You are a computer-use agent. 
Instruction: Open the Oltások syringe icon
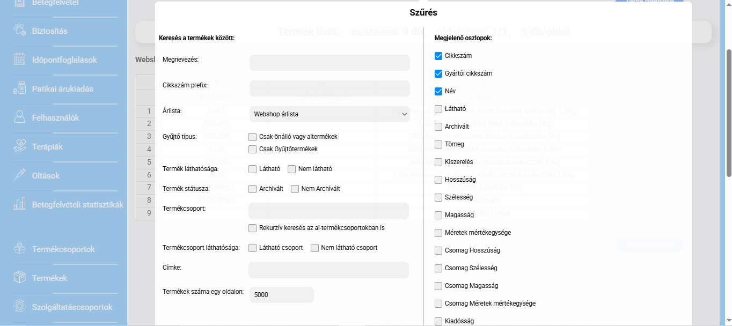click(20, 175)
